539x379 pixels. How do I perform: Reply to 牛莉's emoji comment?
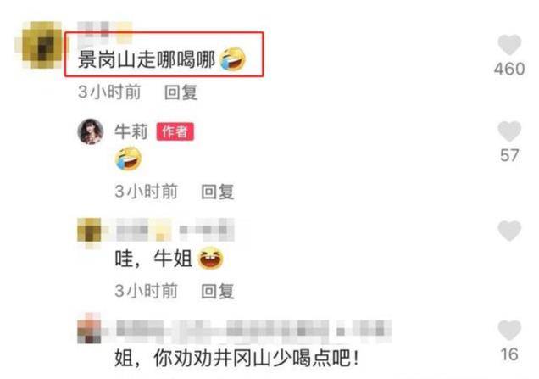coord(217,192)
